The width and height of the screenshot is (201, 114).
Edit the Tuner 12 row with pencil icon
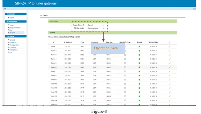(x=170, y=92)
